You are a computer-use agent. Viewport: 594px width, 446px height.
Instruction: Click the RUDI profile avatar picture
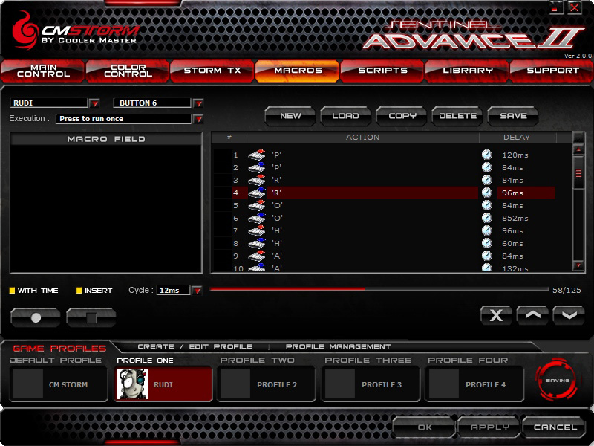(x=133, y=384)
